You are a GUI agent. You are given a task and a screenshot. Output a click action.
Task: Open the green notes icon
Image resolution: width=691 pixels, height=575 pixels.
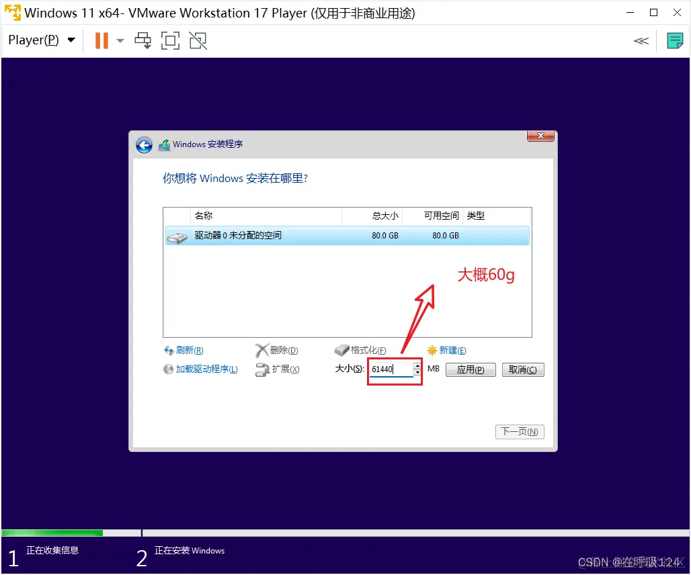[x=675, y=41]
